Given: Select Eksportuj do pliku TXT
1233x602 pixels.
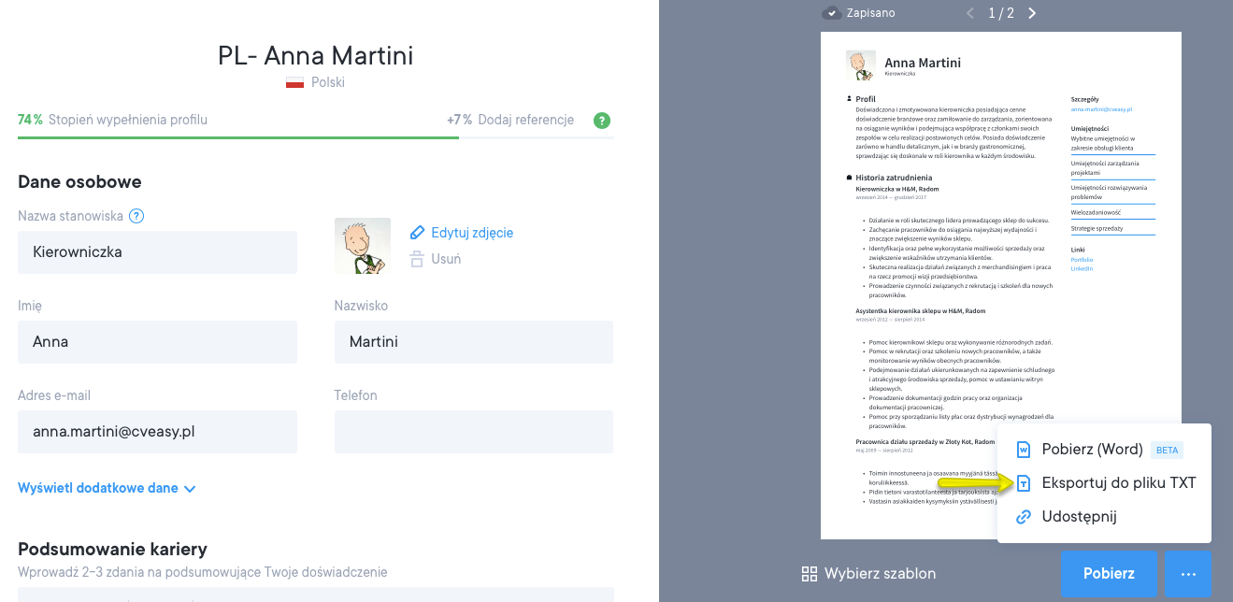Looking at the screenshot, I should point(1118,483).
